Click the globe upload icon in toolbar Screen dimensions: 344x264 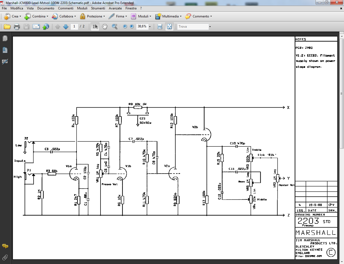[46, 27]
